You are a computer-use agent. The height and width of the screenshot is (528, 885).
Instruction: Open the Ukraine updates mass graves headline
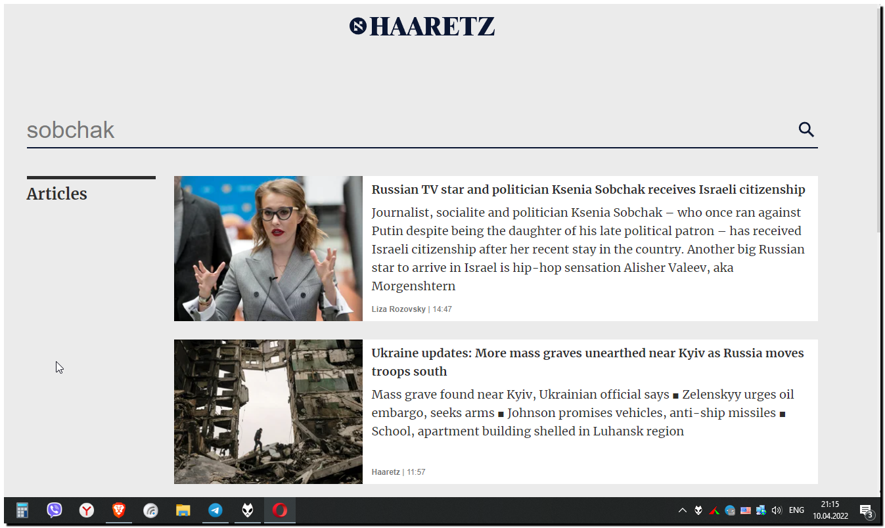[588, 362]
